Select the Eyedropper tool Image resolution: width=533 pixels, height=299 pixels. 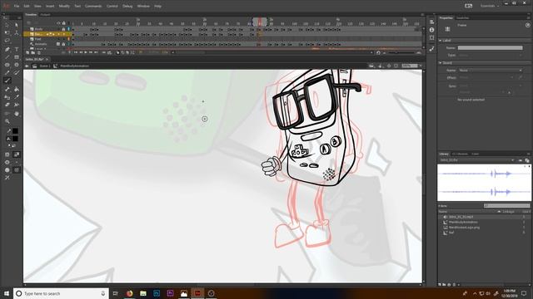(17, 97)
